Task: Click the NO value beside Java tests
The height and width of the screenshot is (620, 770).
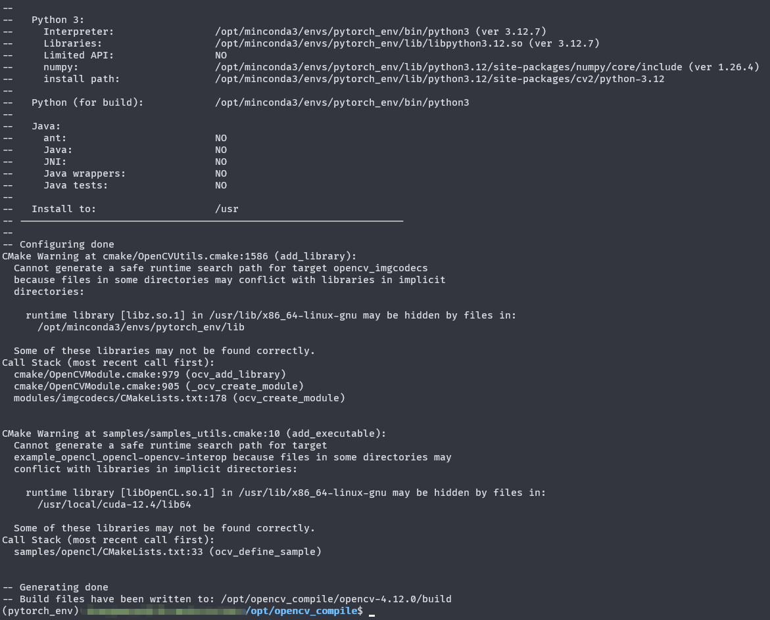Action: click(x=221, y=185)
